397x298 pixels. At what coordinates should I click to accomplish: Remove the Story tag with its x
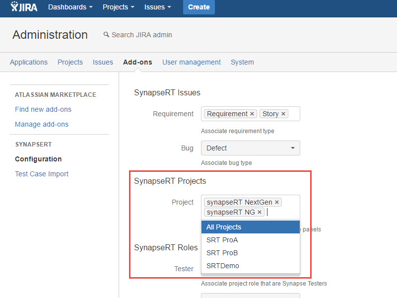click(283, 114)
